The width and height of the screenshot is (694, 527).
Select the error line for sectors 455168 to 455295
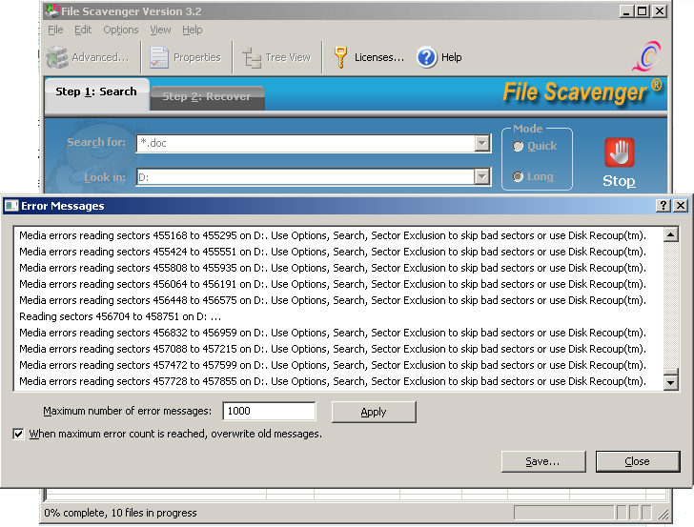pos(333,235)
